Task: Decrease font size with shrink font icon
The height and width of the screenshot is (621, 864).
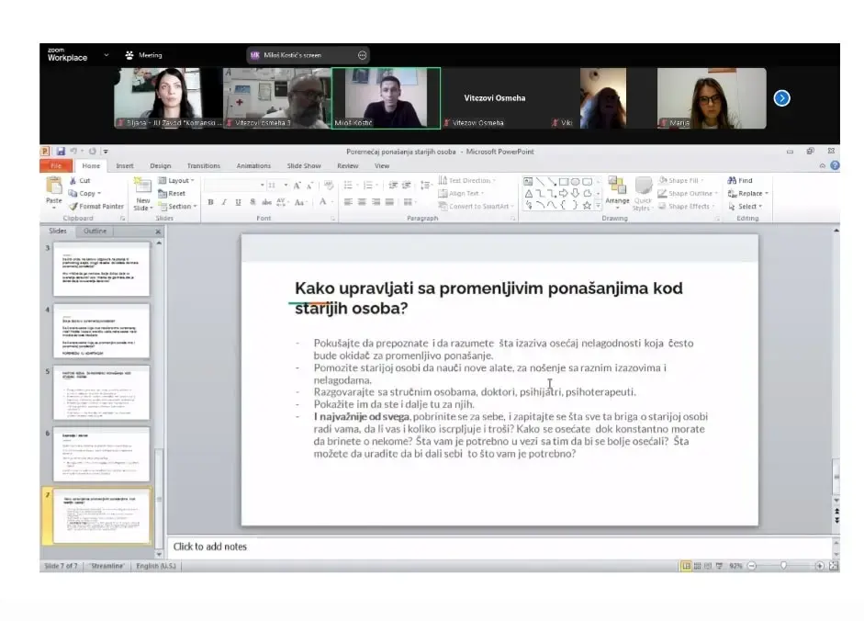Action: [309, 186]
